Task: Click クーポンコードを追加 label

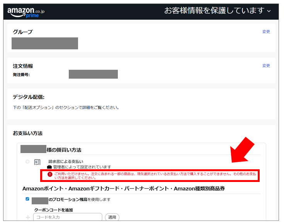Action: 54,210
